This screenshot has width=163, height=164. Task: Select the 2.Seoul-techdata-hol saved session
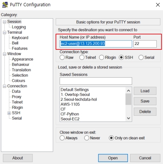(79, 100)
